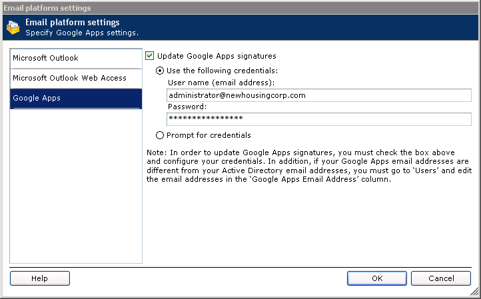Switch to Microsoft Outlook Web Access tab

click(76, 78)
